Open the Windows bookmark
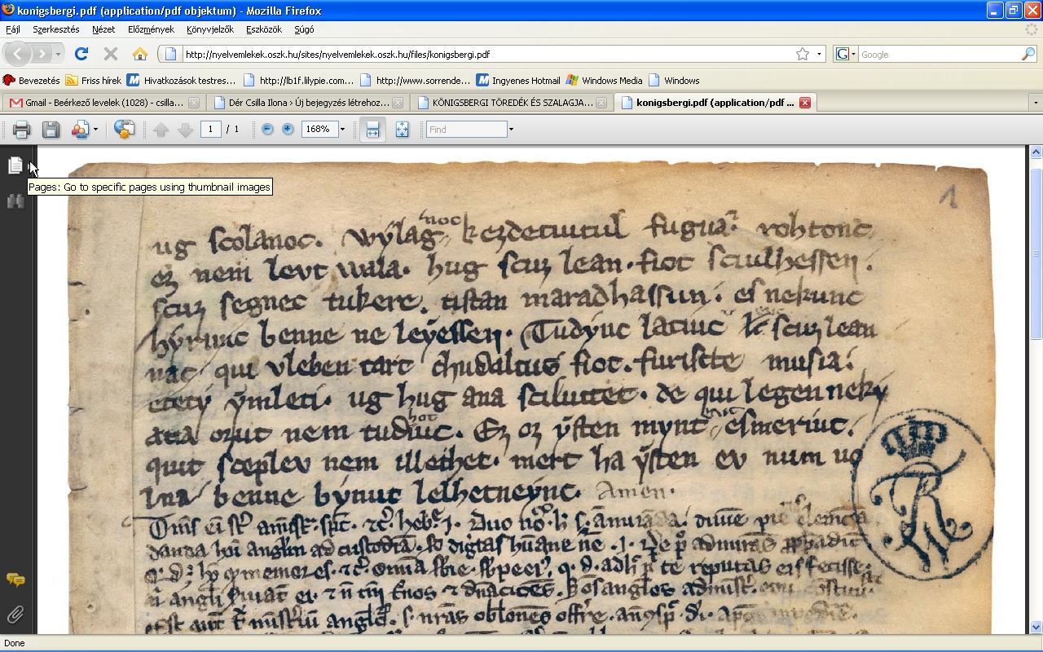 [674, 81]
